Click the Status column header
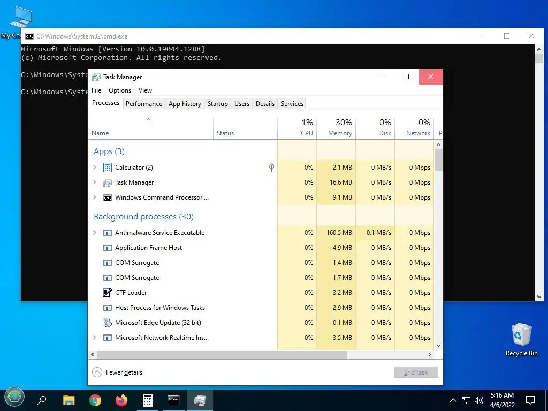Screen dimensions: 548x411 pos(245,128)
